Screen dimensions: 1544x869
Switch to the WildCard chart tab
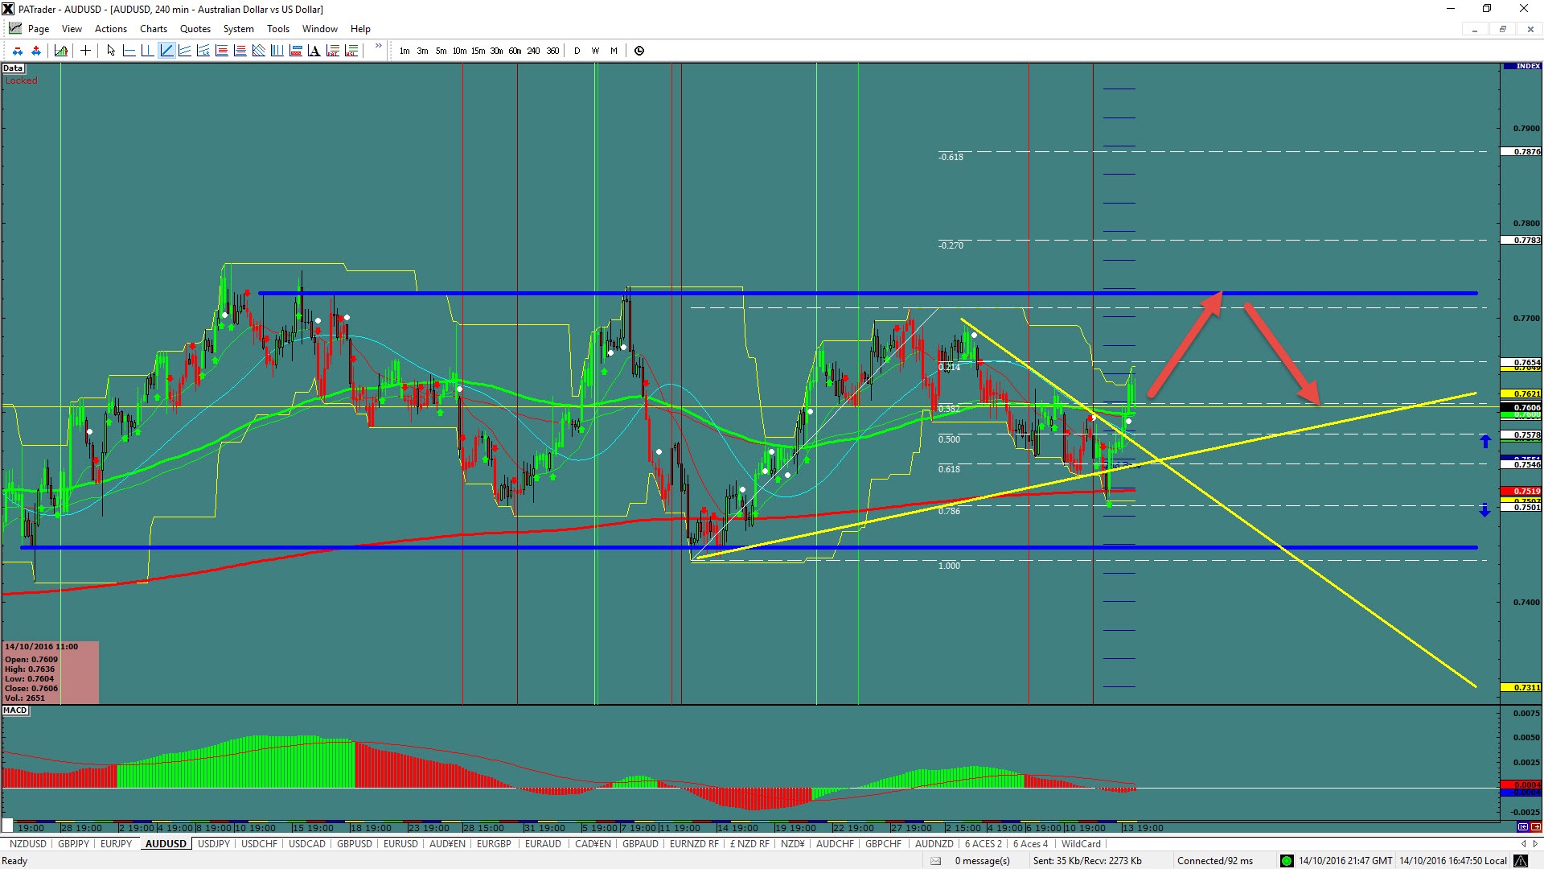(x=1081, y=844)
